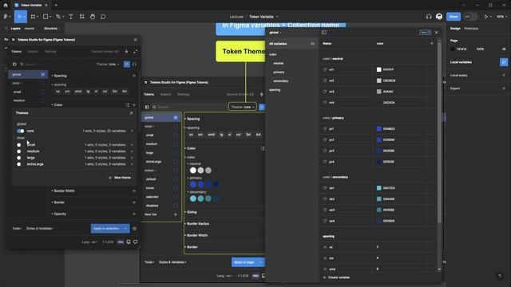Select All variables in collection sidebar
Screen dimensions: 511x287
tap(292, 44)
